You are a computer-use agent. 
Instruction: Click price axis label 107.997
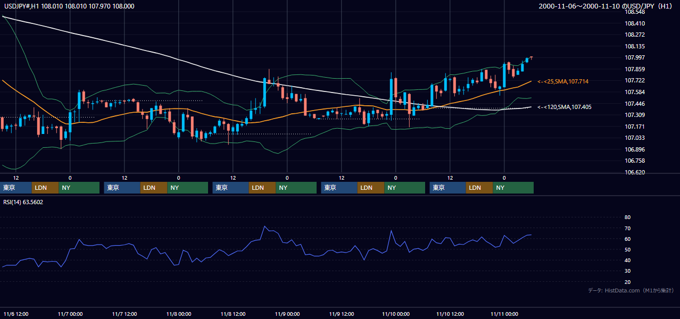click(635, 58)
